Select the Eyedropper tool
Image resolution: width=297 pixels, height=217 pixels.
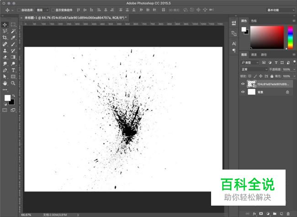pos(13,38)
